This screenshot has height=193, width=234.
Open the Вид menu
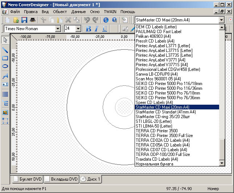point(45,12)
